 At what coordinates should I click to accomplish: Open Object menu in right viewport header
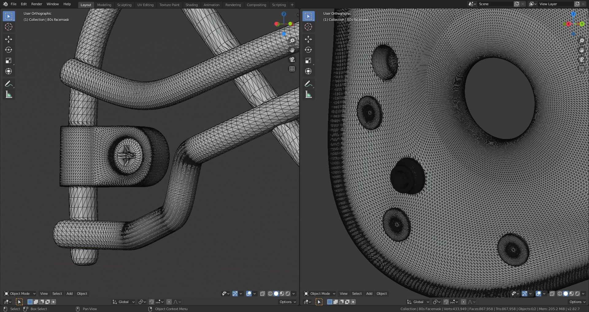382,294
